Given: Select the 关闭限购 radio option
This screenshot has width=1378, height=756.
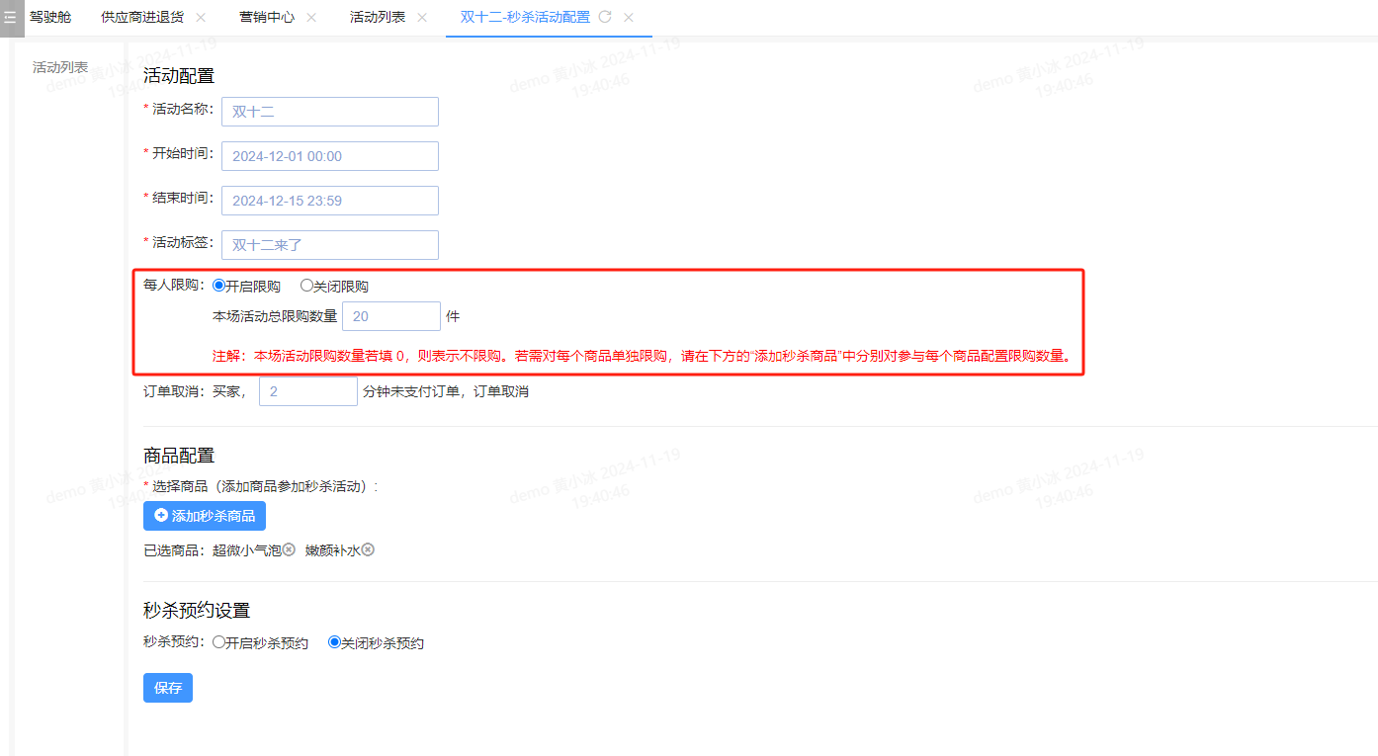Looking at the screenshot, I should 306,286.
